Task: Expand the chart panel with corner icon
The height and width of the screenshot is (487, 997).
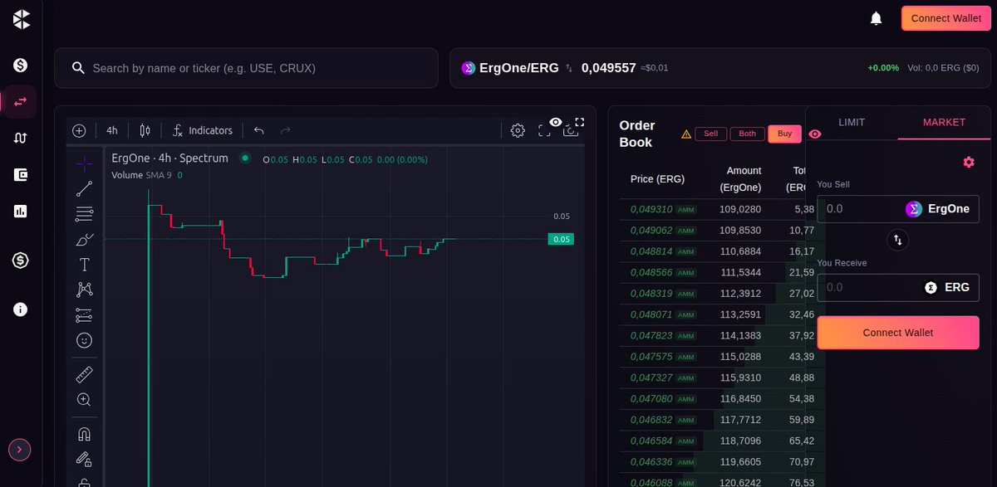Action: point(580,122)
